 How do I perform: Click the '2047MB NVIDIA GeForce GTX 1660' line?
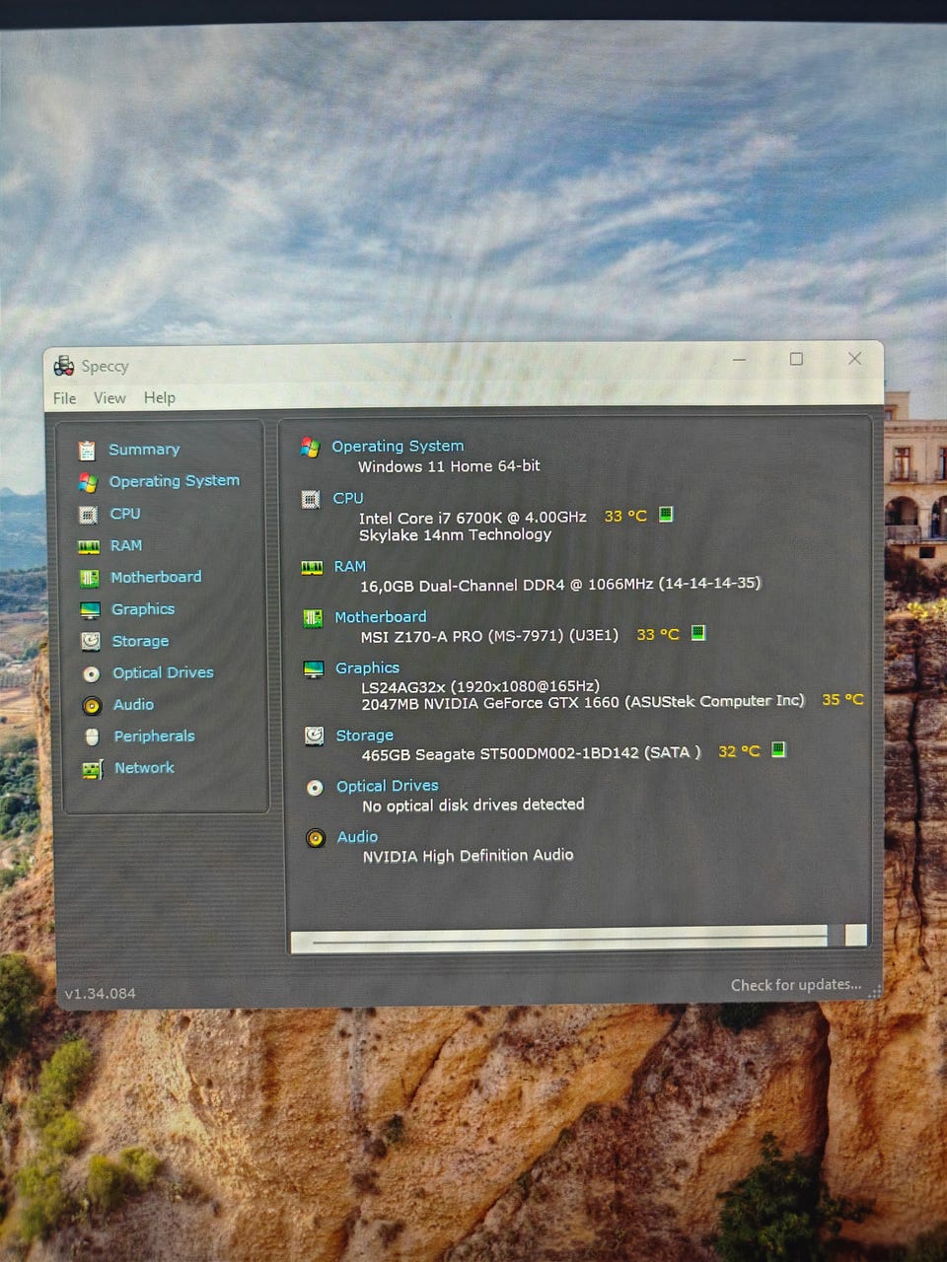pyautogui.click(x=583, y=703)
